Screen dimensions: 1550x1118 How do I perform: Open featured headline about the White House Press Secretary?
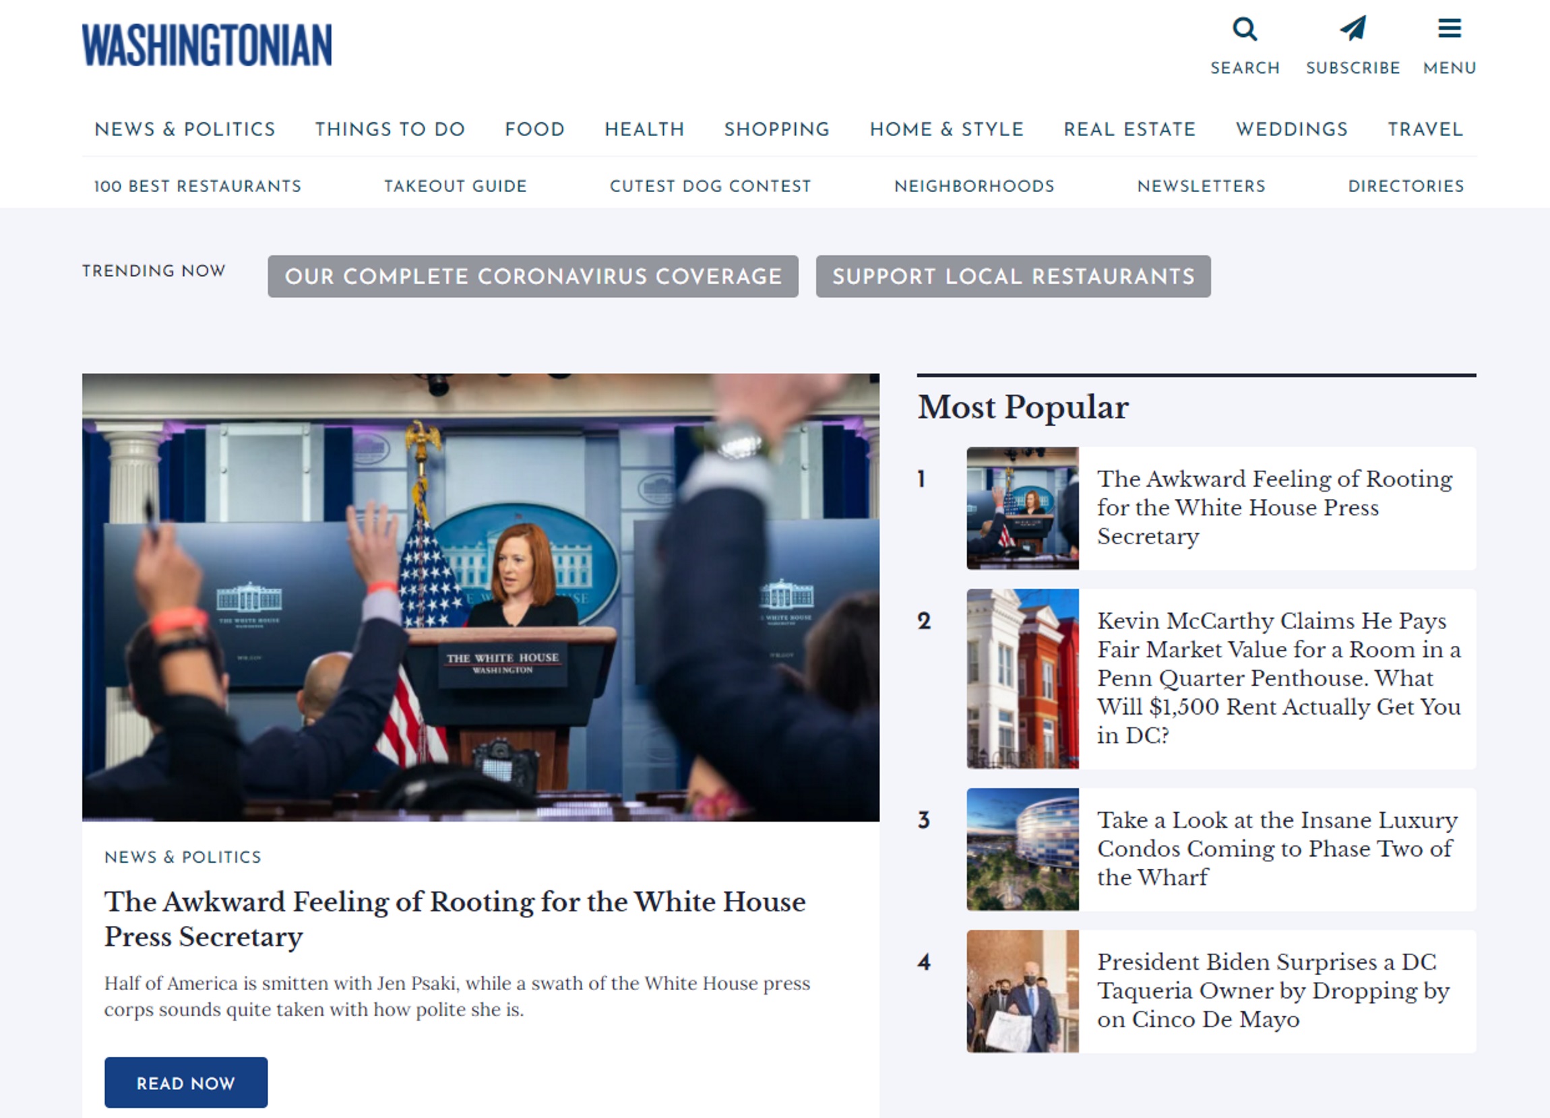click(x=455, y=919)
